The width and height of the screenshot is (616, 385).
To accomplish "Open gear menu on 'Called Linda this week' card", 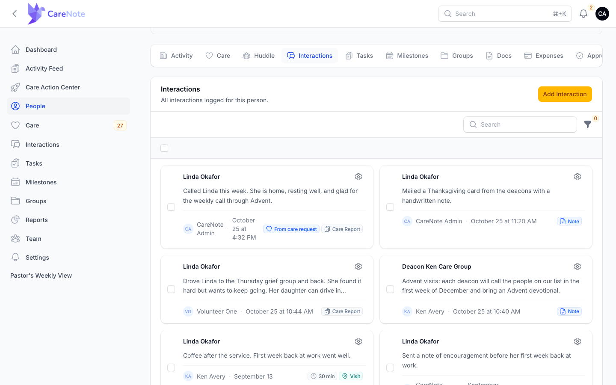I will (x=358, y=177).
